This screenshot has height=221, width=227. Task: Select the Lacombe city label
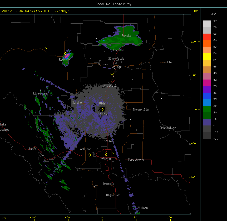coord(119,50)
